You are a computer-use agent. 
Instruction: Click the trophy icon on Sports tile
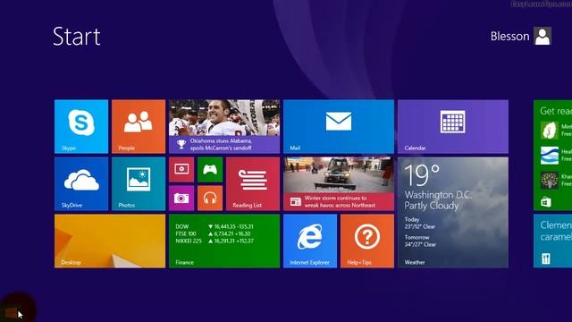(181, 144)
